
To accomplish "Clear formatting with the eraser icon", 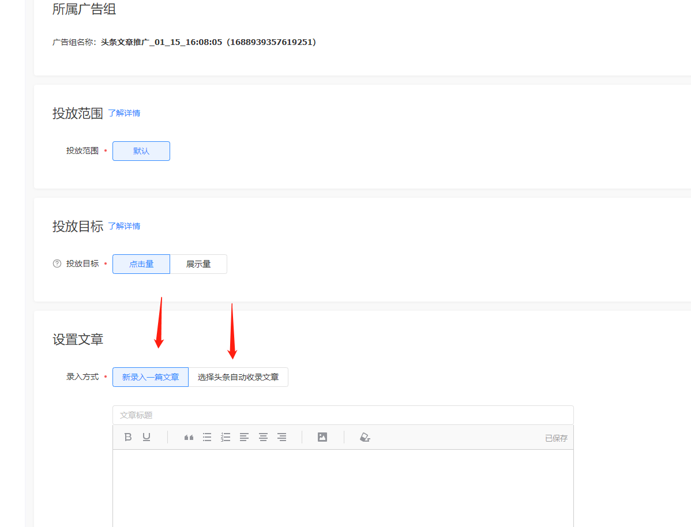I will click(x=365, y=437).
